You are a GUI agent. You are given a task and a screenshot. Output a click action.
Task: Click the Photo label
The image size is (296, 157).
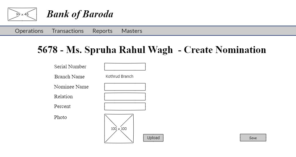point(60,117)
